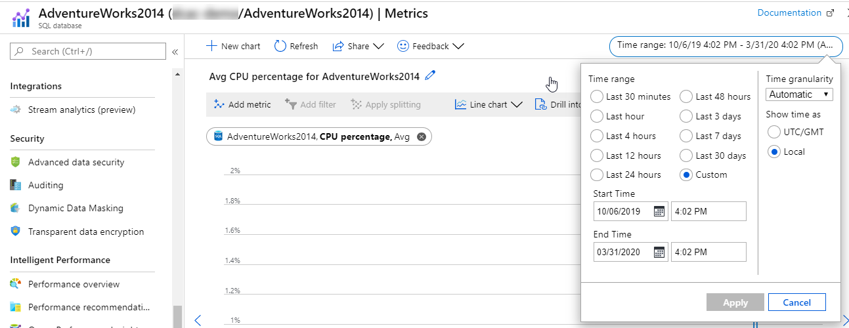Viewport: 849px width, 328px height.
Task: Click the Cancel button
Action: pos(796,302)
